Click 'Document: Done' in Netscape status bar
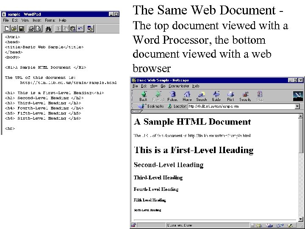The height and width of the screenshot is (229, 305). [179, 225]
